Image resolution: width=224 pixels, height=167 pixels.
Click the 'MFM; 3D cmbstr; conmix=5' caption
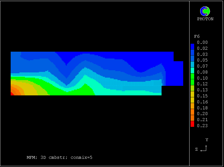59,157
